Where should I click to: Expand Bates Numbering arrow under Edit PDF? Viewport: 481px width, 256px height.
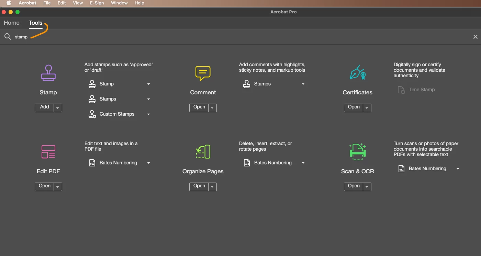148,163
